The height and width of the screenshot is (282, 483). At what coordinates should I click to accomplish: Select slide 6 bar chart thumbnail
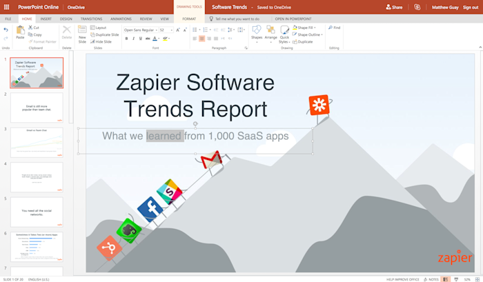point(37,247)
